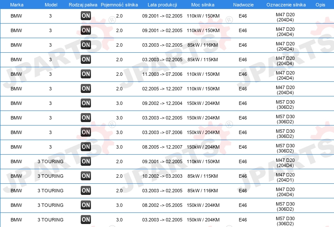The height and width of the screenshot is (227, 334).
Task: Click the ON fuel icon in the 03.2003 -> 07.2006 row
Action: pos(86,132)
